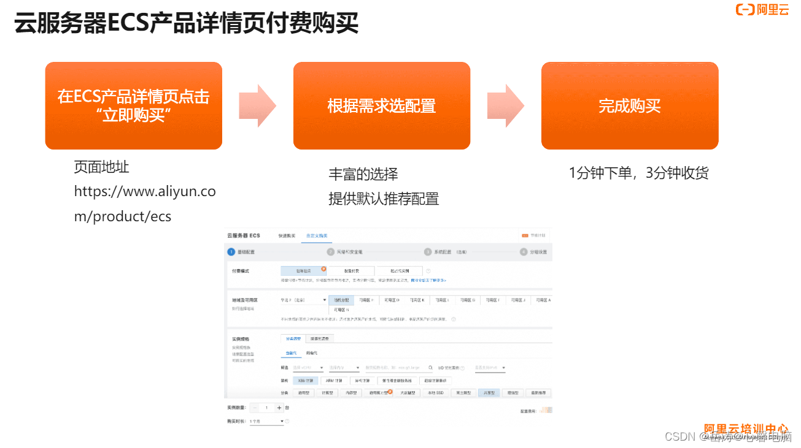The width and height of the screenshot is (801, 448).
Task: Click the https://www.aliyun.com/product/ecs URL text
Action: (145, 203)
